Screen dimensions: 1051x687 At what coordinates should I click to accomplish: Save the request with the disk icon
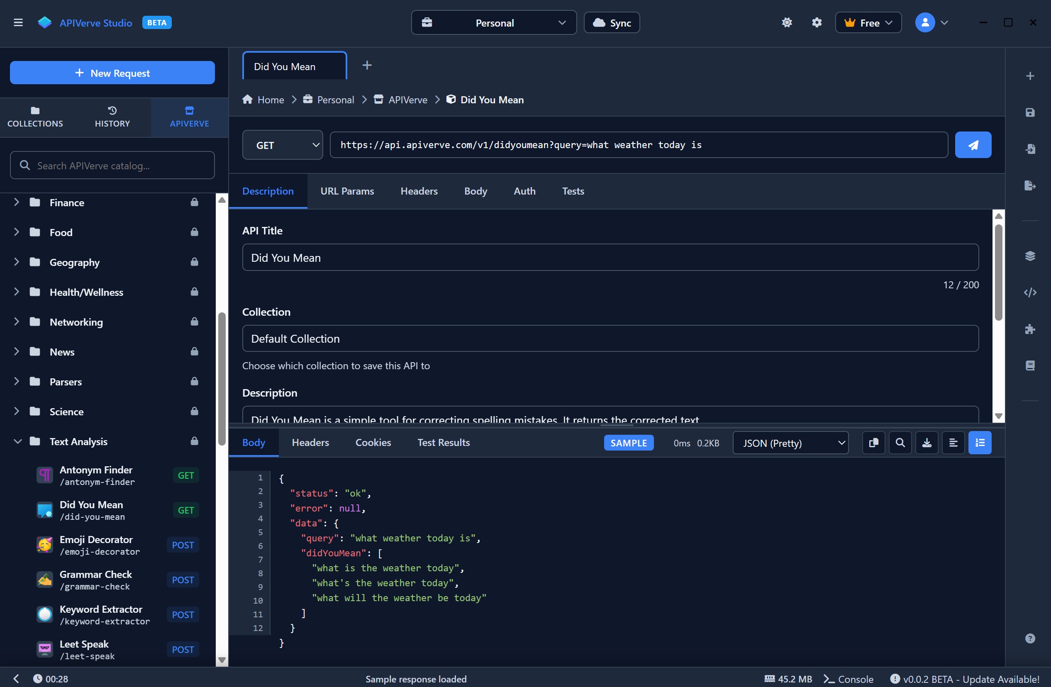click(x=1030, y=112)
